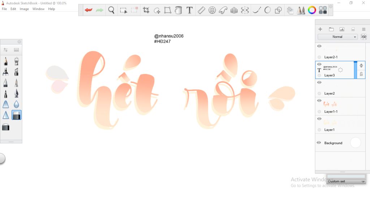The height and width of the screenshot is (197, 370).
Task: Select the Blur water drop brush
Action: (16, 104)
